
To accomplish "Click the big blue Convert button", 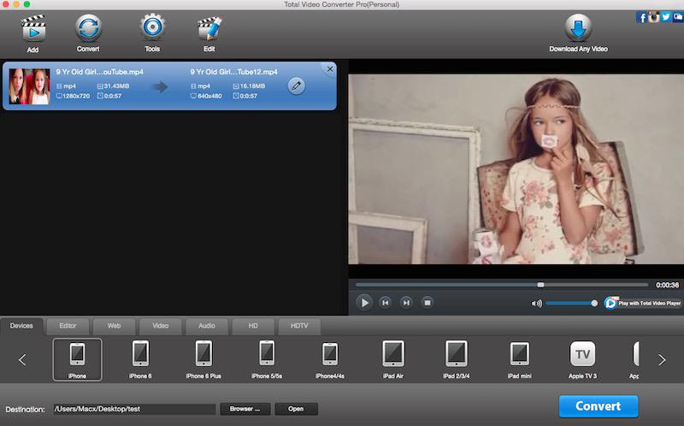I will 598,406.
